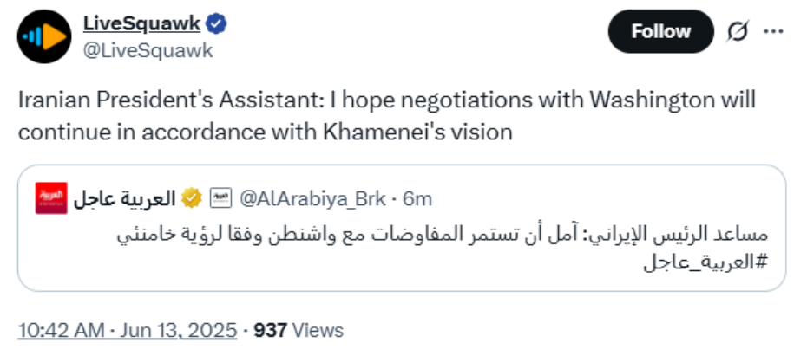Click the @LiveSquawk handle

click(148, 50)
